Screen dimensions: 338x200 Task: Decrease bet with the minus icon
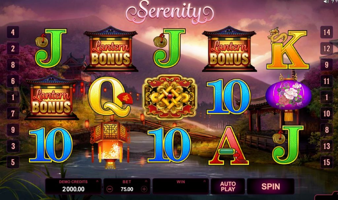[x=110, y=189]
